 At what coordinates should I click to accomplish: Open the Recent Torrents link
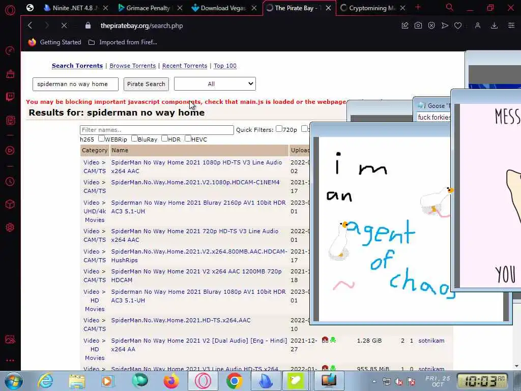pyautogui.click(x=185, y=66)
